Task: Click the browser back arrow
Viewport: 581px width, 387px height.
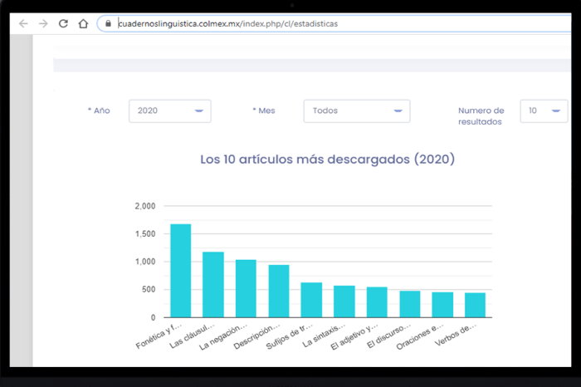Action: point(23,24)
